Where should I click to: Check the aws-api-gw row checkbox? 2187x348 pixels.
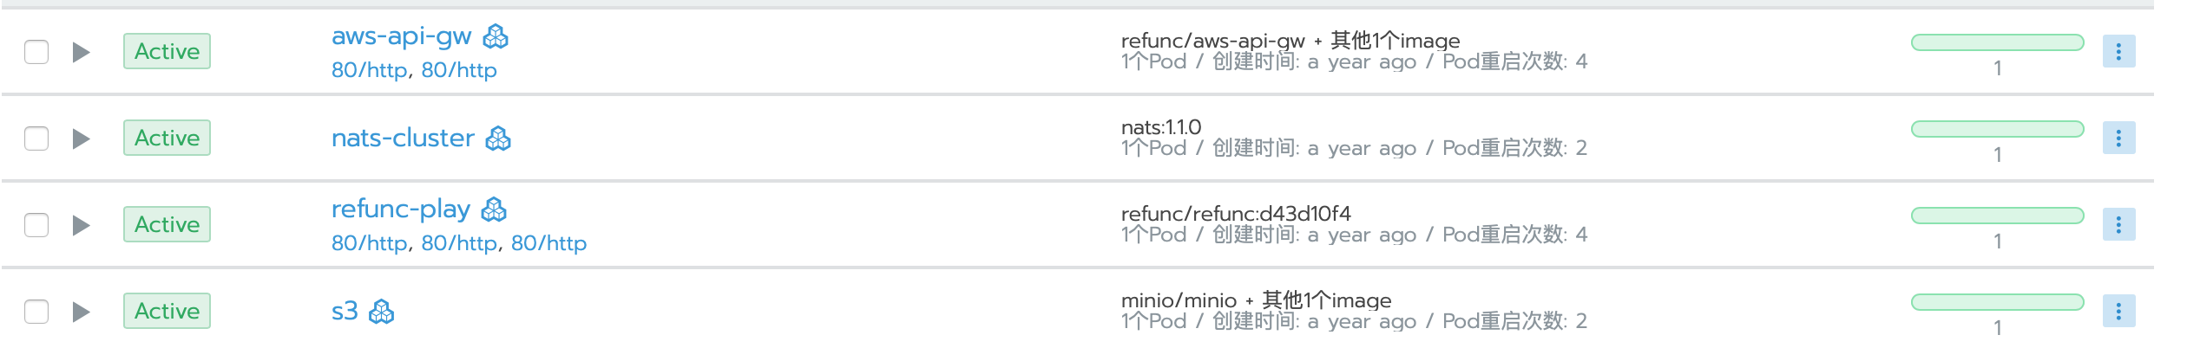36,52
